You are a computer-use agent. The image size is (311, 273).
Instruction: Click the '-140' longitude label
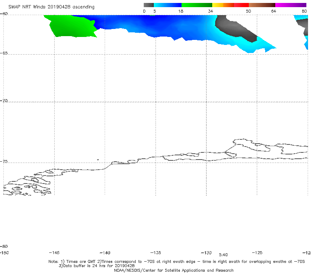point(105,253)
